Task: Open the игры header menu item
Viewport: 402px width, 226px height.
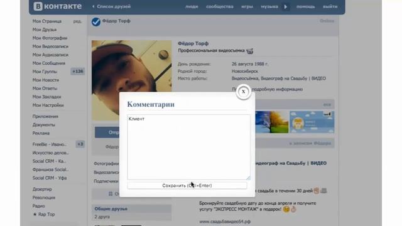Action: click(x=247, y=7)
